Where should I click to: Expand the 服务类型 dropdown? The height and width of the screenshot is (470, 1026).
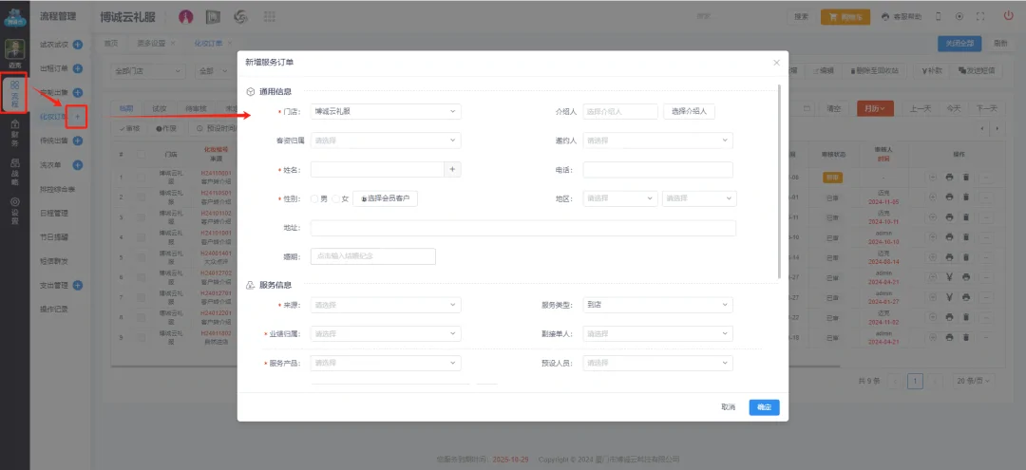[x=657, y=305]
